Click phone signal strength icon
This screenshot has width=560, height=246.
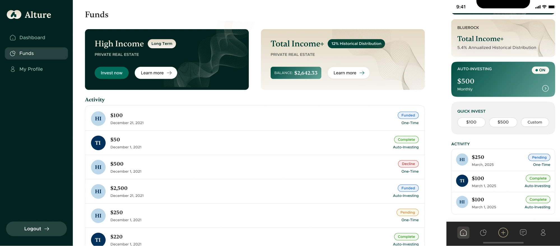[538, 7]
